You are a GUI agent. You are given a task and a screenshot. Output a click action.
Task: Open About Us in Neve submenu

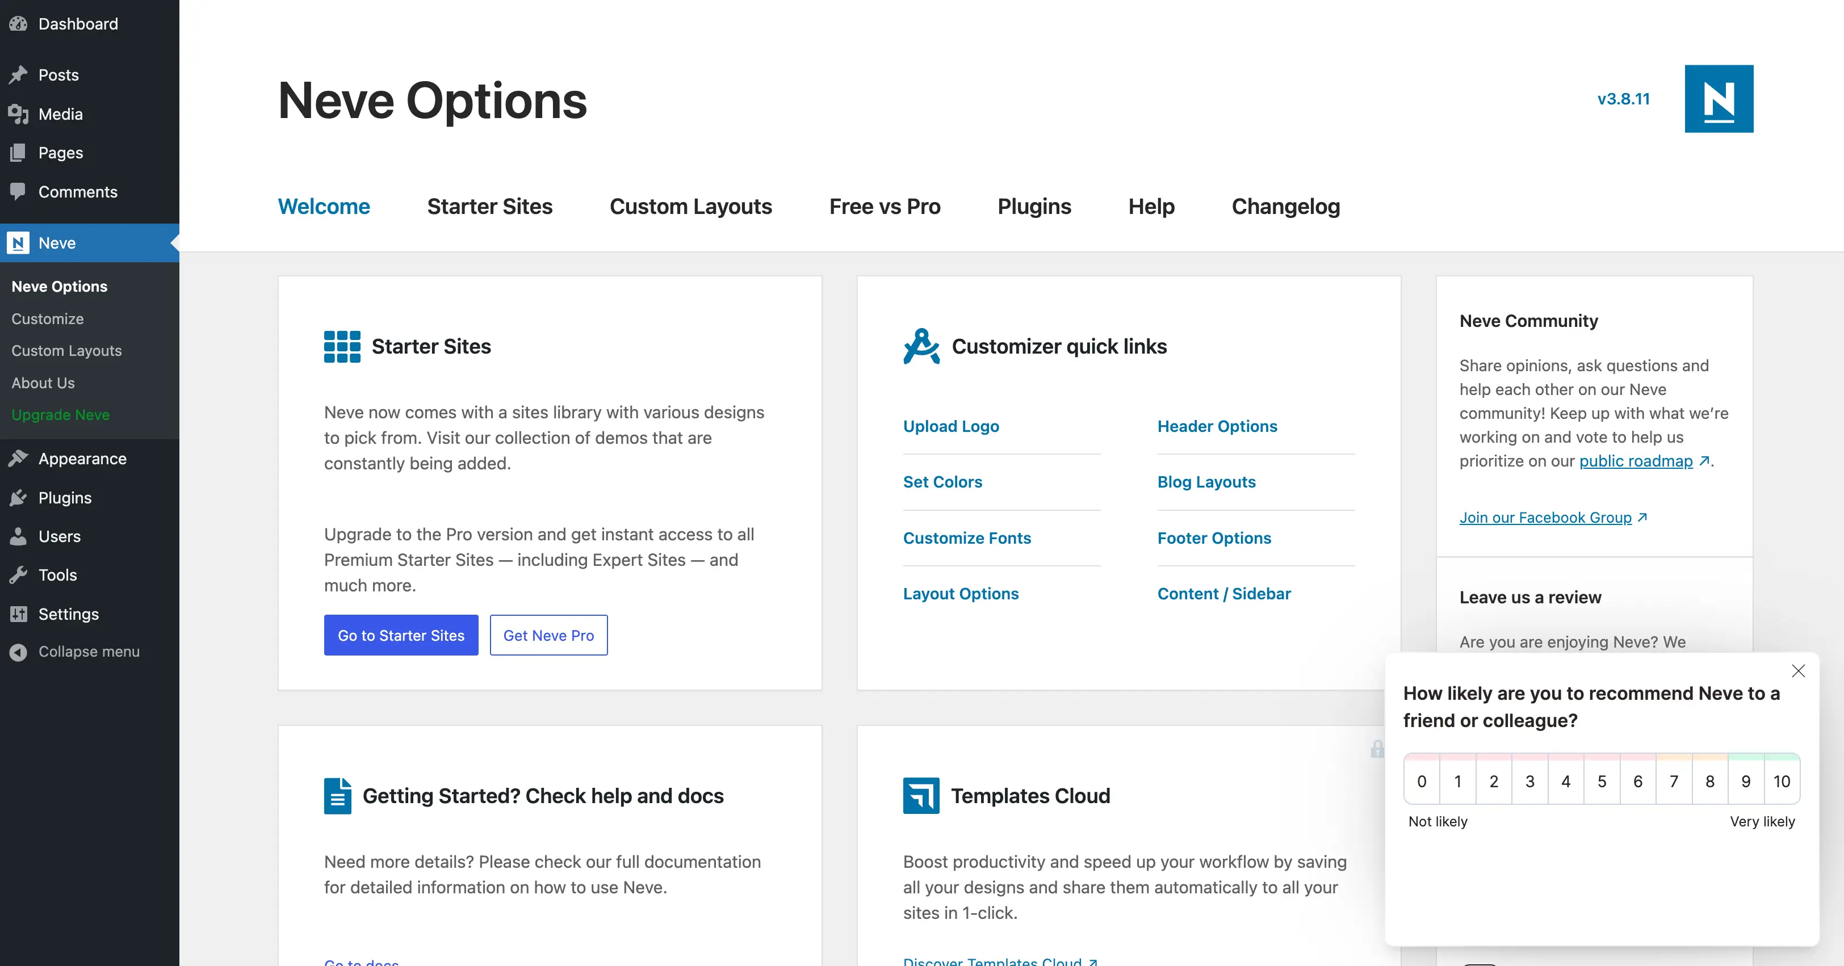pyautogui.click(x=43, y=383)
